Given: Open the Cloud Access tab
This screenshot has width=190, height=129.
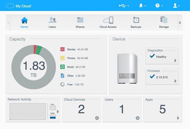Looking at the screenshot, I should pyautogui.click(x=108, y=23).
